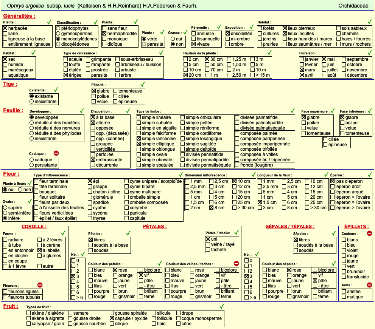The height and width of the screenshot is (329, 375).
Task: Uncheck the herbacée checkbox
Action: [x=5, y=28]
